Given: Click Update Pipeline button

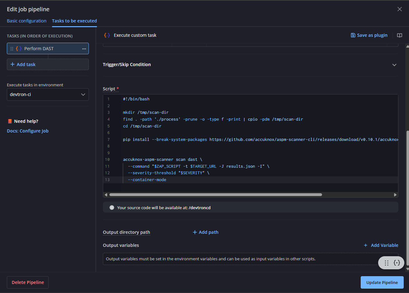Looking at the screenshot, I should click(x=382, y=282).
